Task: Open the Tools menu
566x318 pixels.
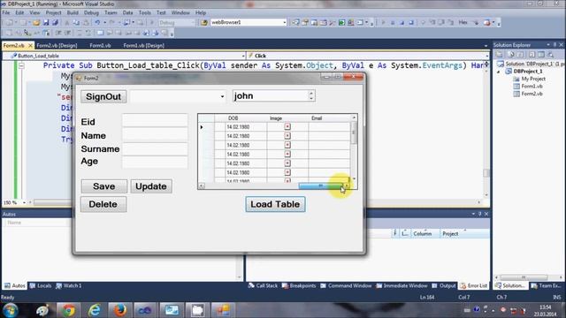Action: [x=145, y=12]
